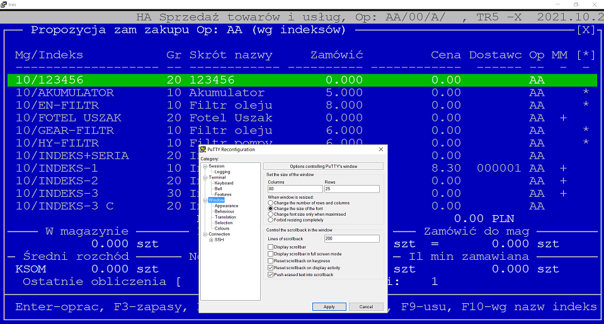Choose Change the number of rows and columns
The width and height of the screenshot is (604, 324).
(270, 203)
